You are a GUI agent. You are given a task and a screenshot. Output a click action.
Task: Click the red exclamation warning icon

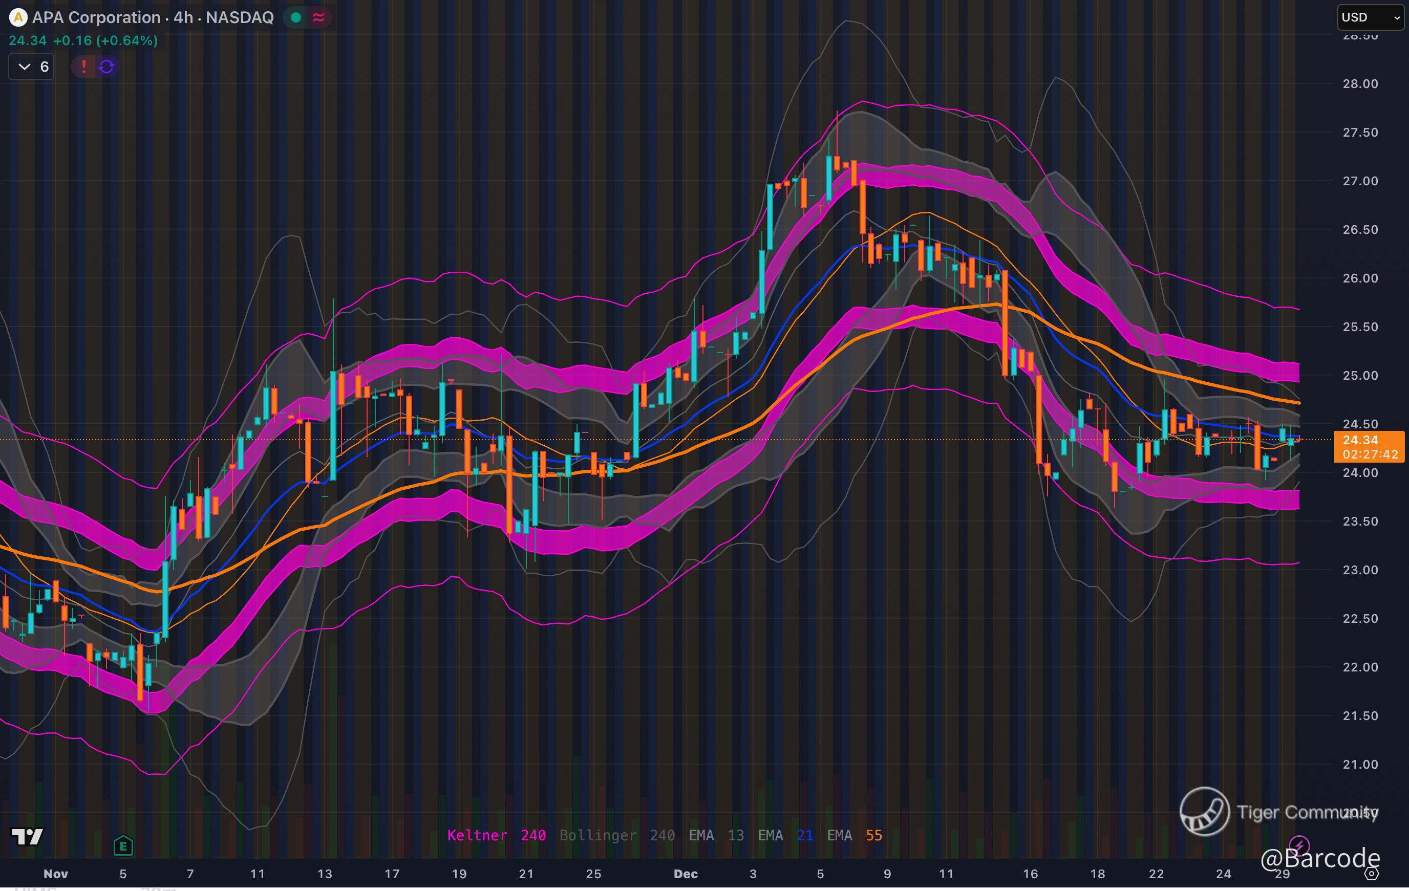click(83, 67)
